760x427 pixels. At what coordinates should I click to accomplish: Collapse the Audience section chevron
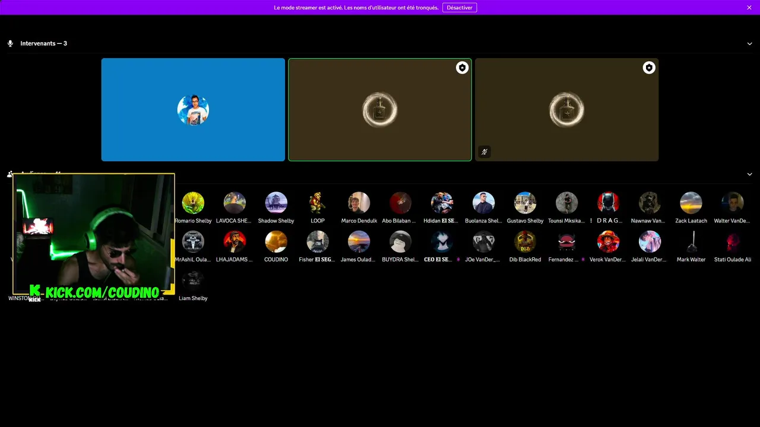749,174
